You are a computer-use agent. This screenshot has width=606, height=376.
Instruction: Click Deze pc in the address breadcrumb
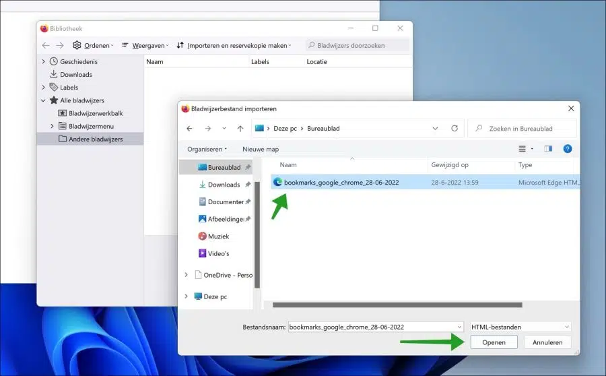point(285,129)
